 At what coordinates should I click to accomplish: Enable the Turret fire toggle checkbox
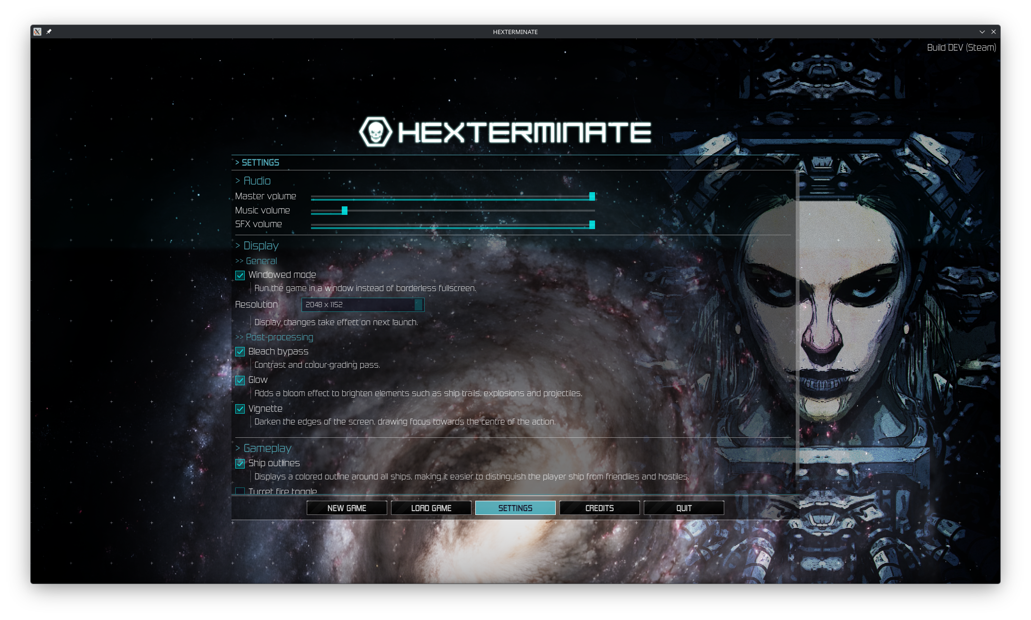240,491
